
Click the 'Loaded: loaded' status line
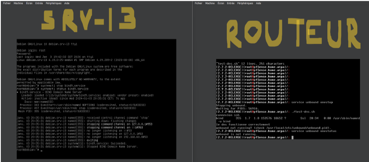pos(87,95)
